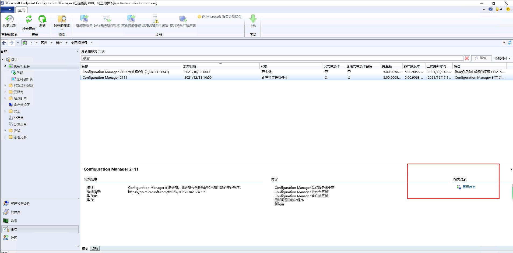513x253 pixels.
Task: Click the Back navigation arrow
Action: [4, 43]
